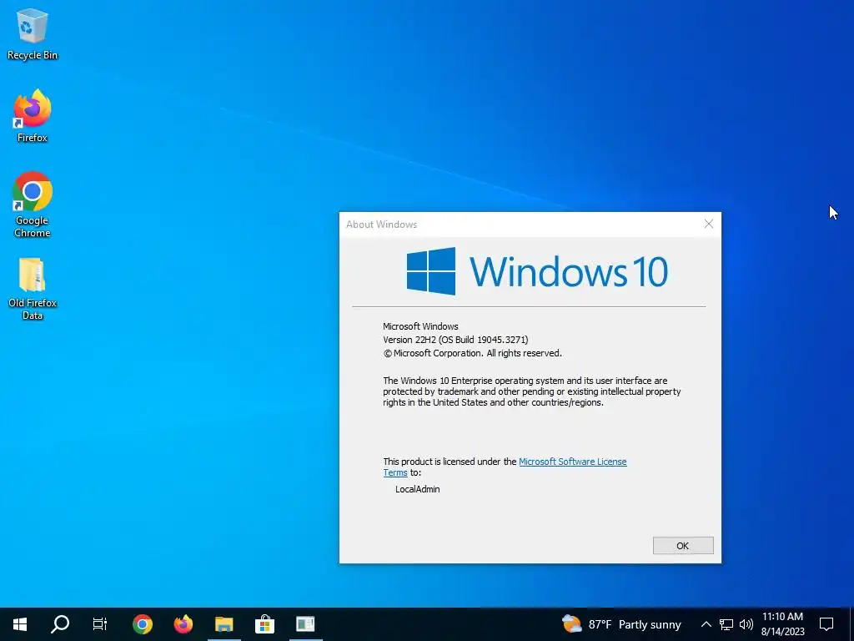
Task: Open the Recycle Bin desktop icon
Action: point(33,34)
